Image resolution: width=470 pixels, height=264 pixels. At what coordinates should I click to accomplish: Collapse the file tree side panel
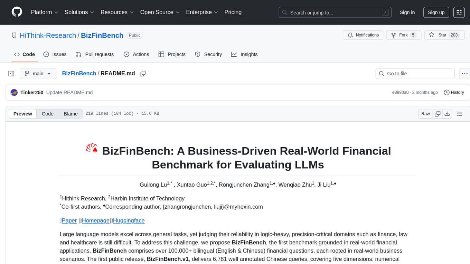[11, 74]
